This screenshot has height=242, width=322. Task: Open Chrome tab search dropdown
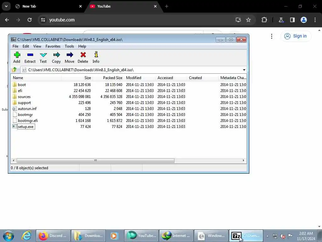point(6,6)
